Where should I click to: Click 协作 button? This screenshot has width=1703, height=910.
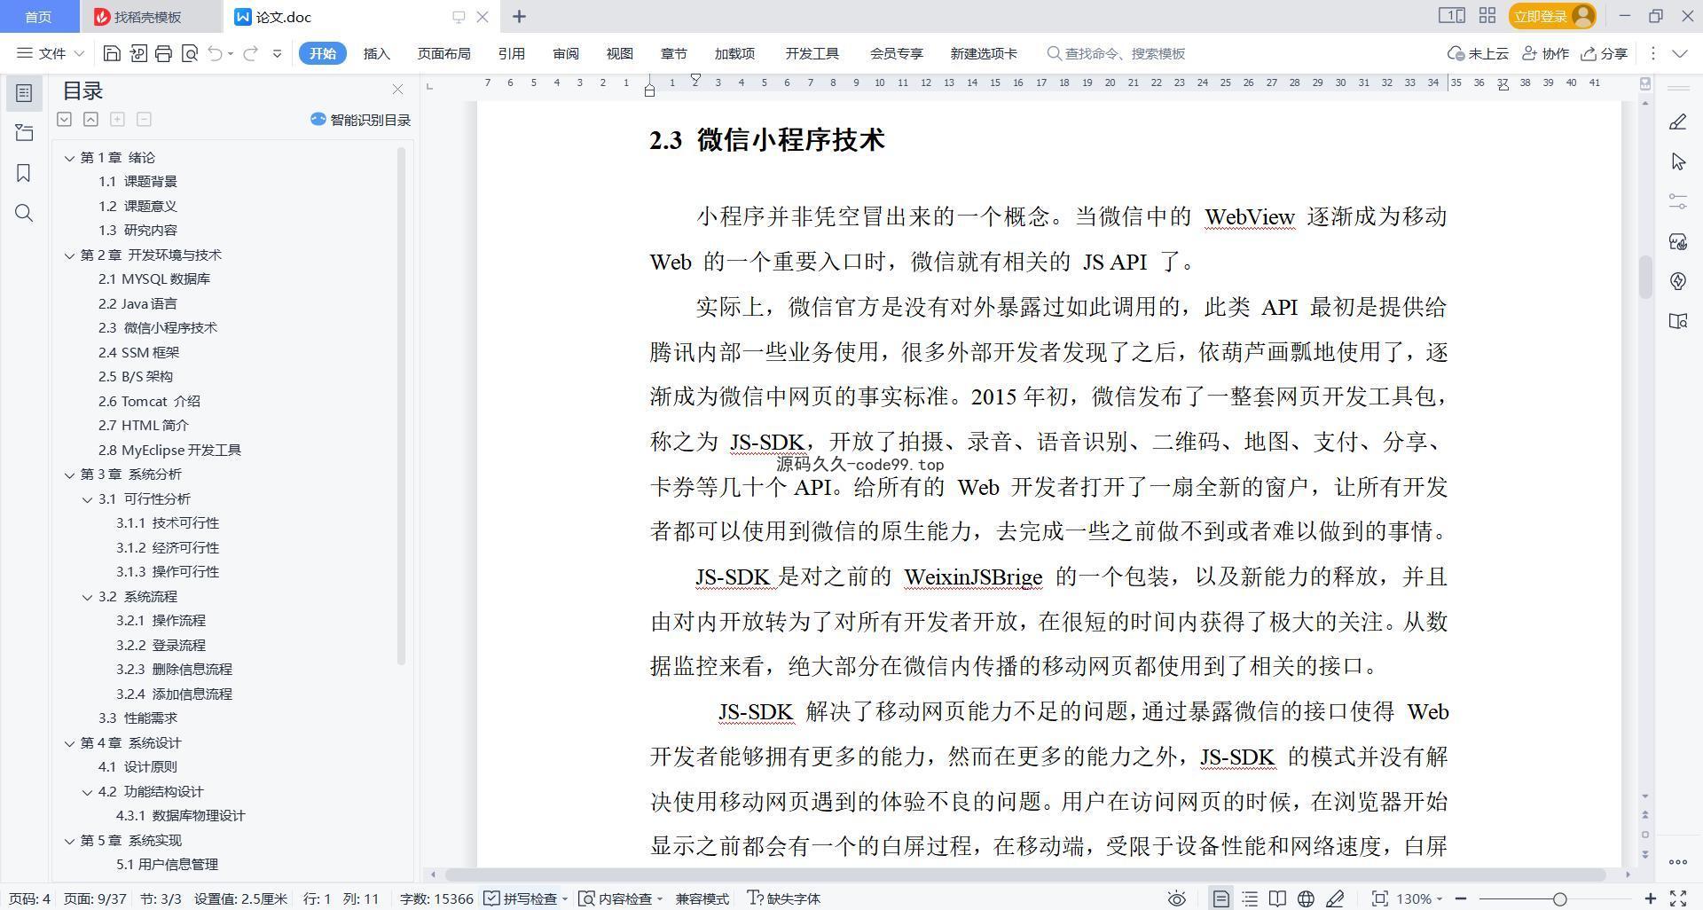pyautogui.click(x=1546, y=53)
